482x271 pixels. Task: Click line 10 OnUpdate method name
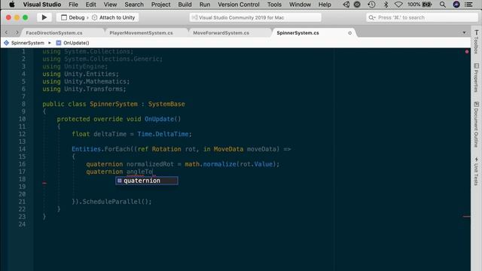159,119
